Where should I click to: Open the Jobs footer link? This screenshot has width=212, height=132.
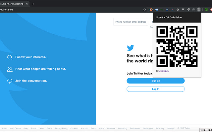click(41, 128)
